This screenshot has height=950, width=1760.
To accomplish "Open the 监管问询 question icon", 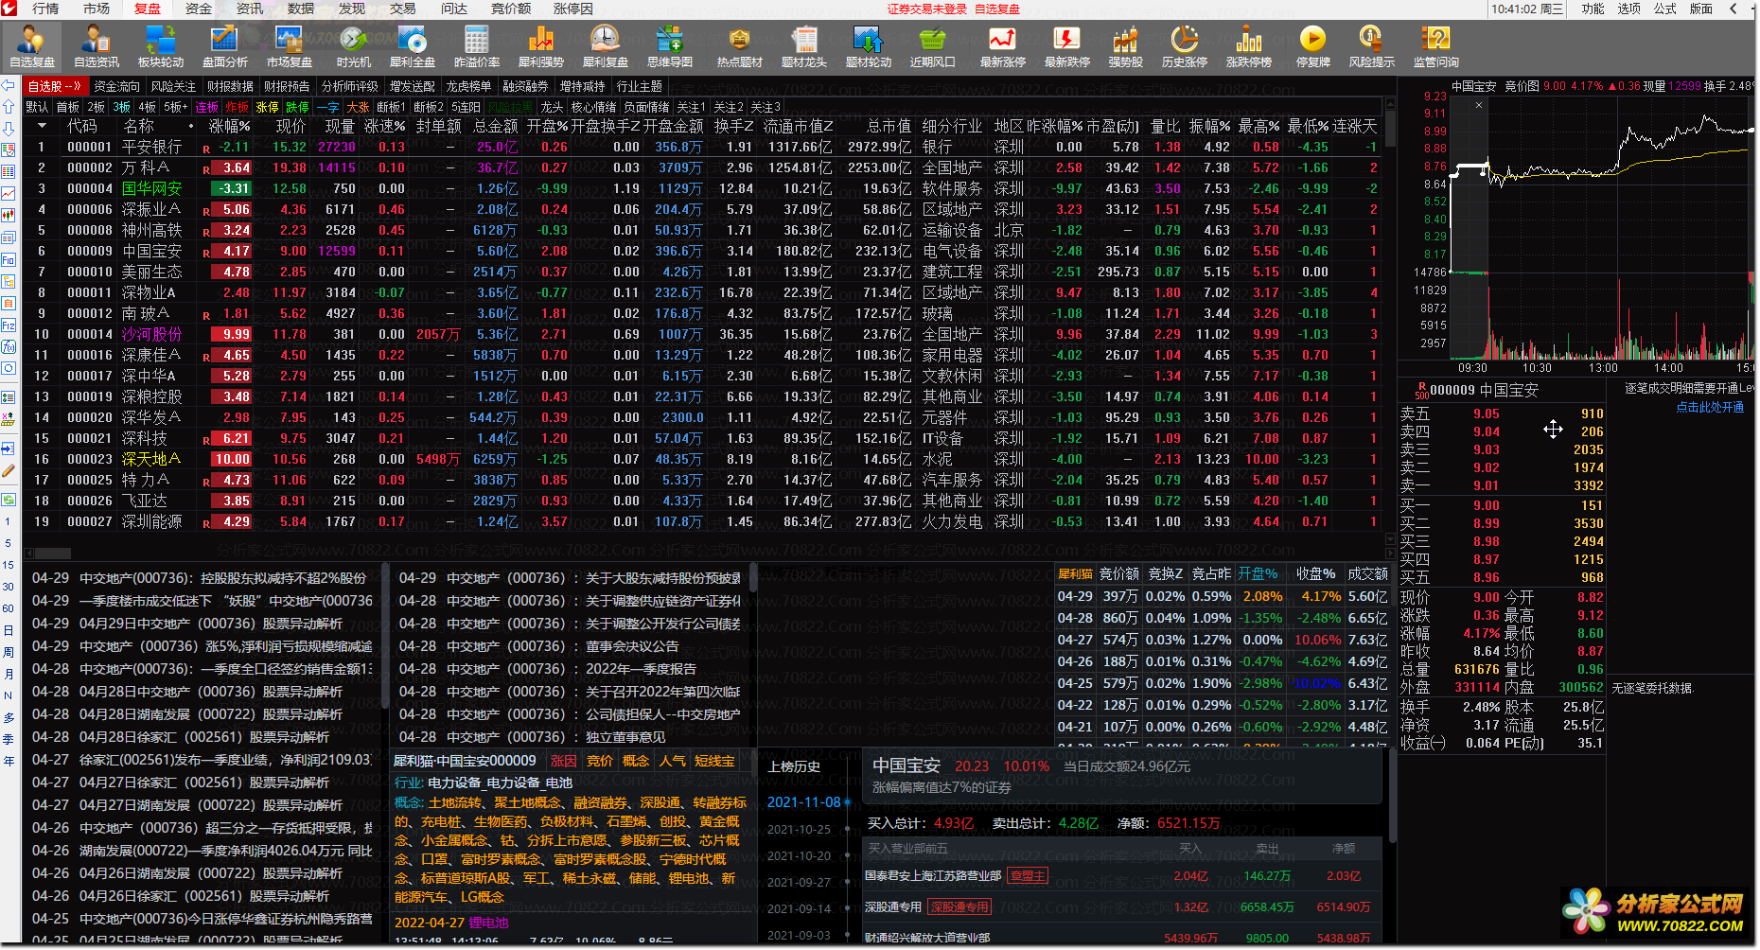I will point(1436,45).
